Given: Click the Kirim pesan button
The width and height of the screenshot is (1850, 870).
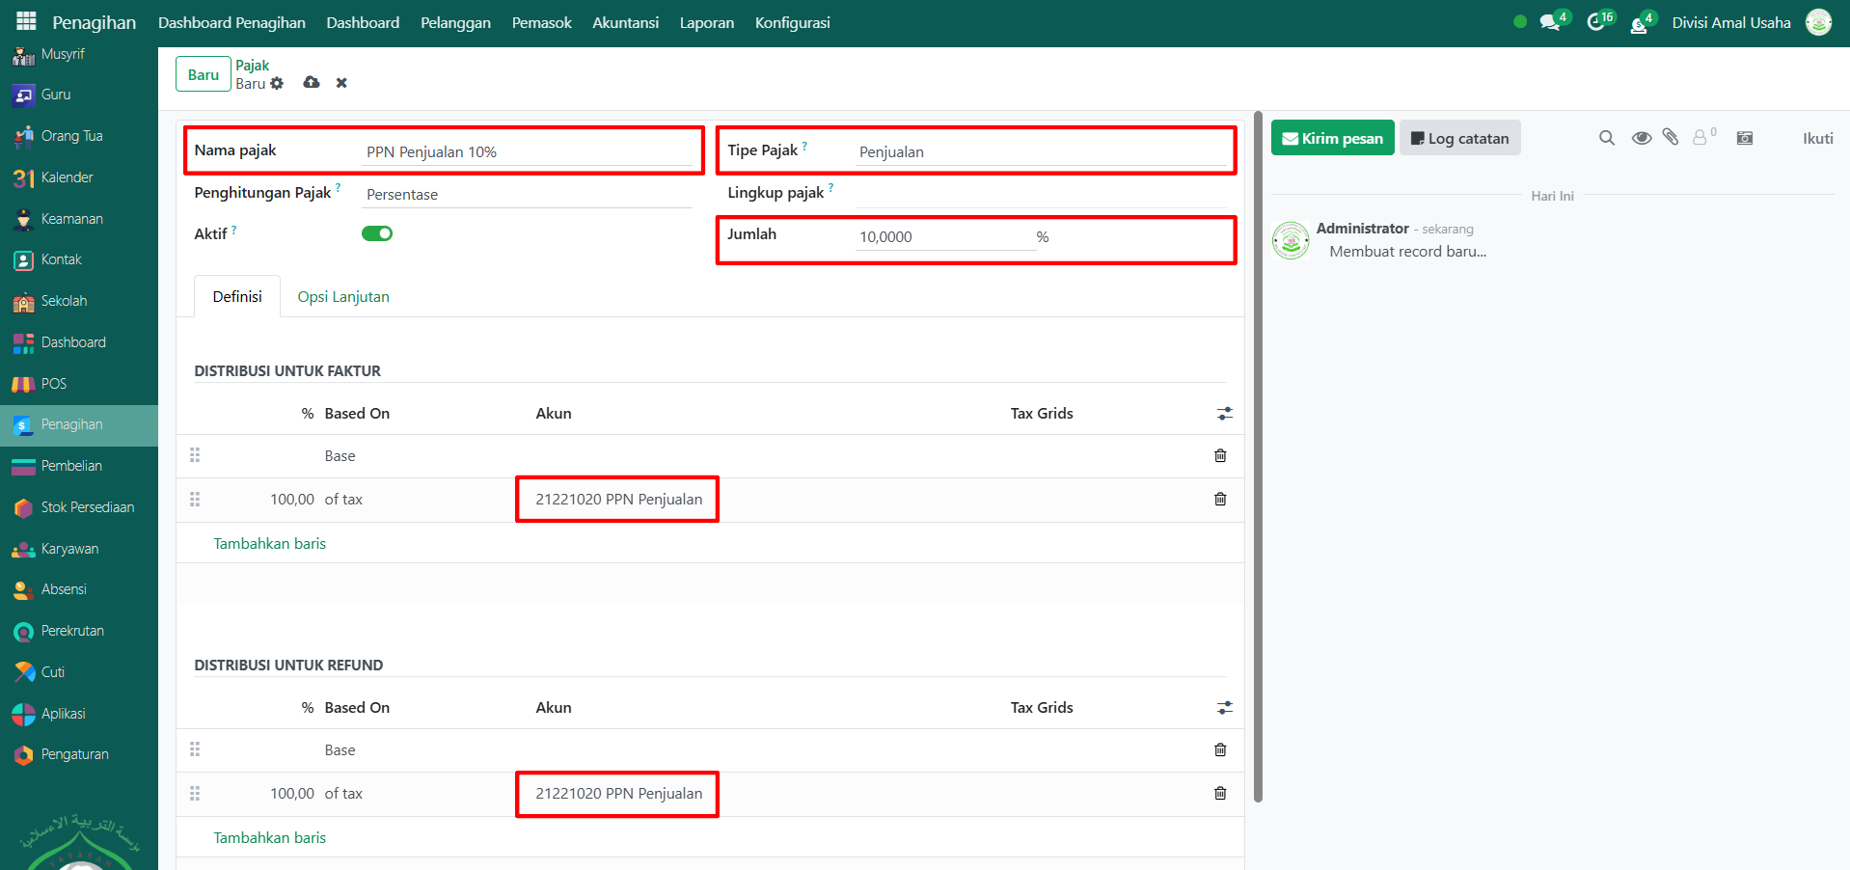Looking at the screenshot, I should click(1332, 138).
